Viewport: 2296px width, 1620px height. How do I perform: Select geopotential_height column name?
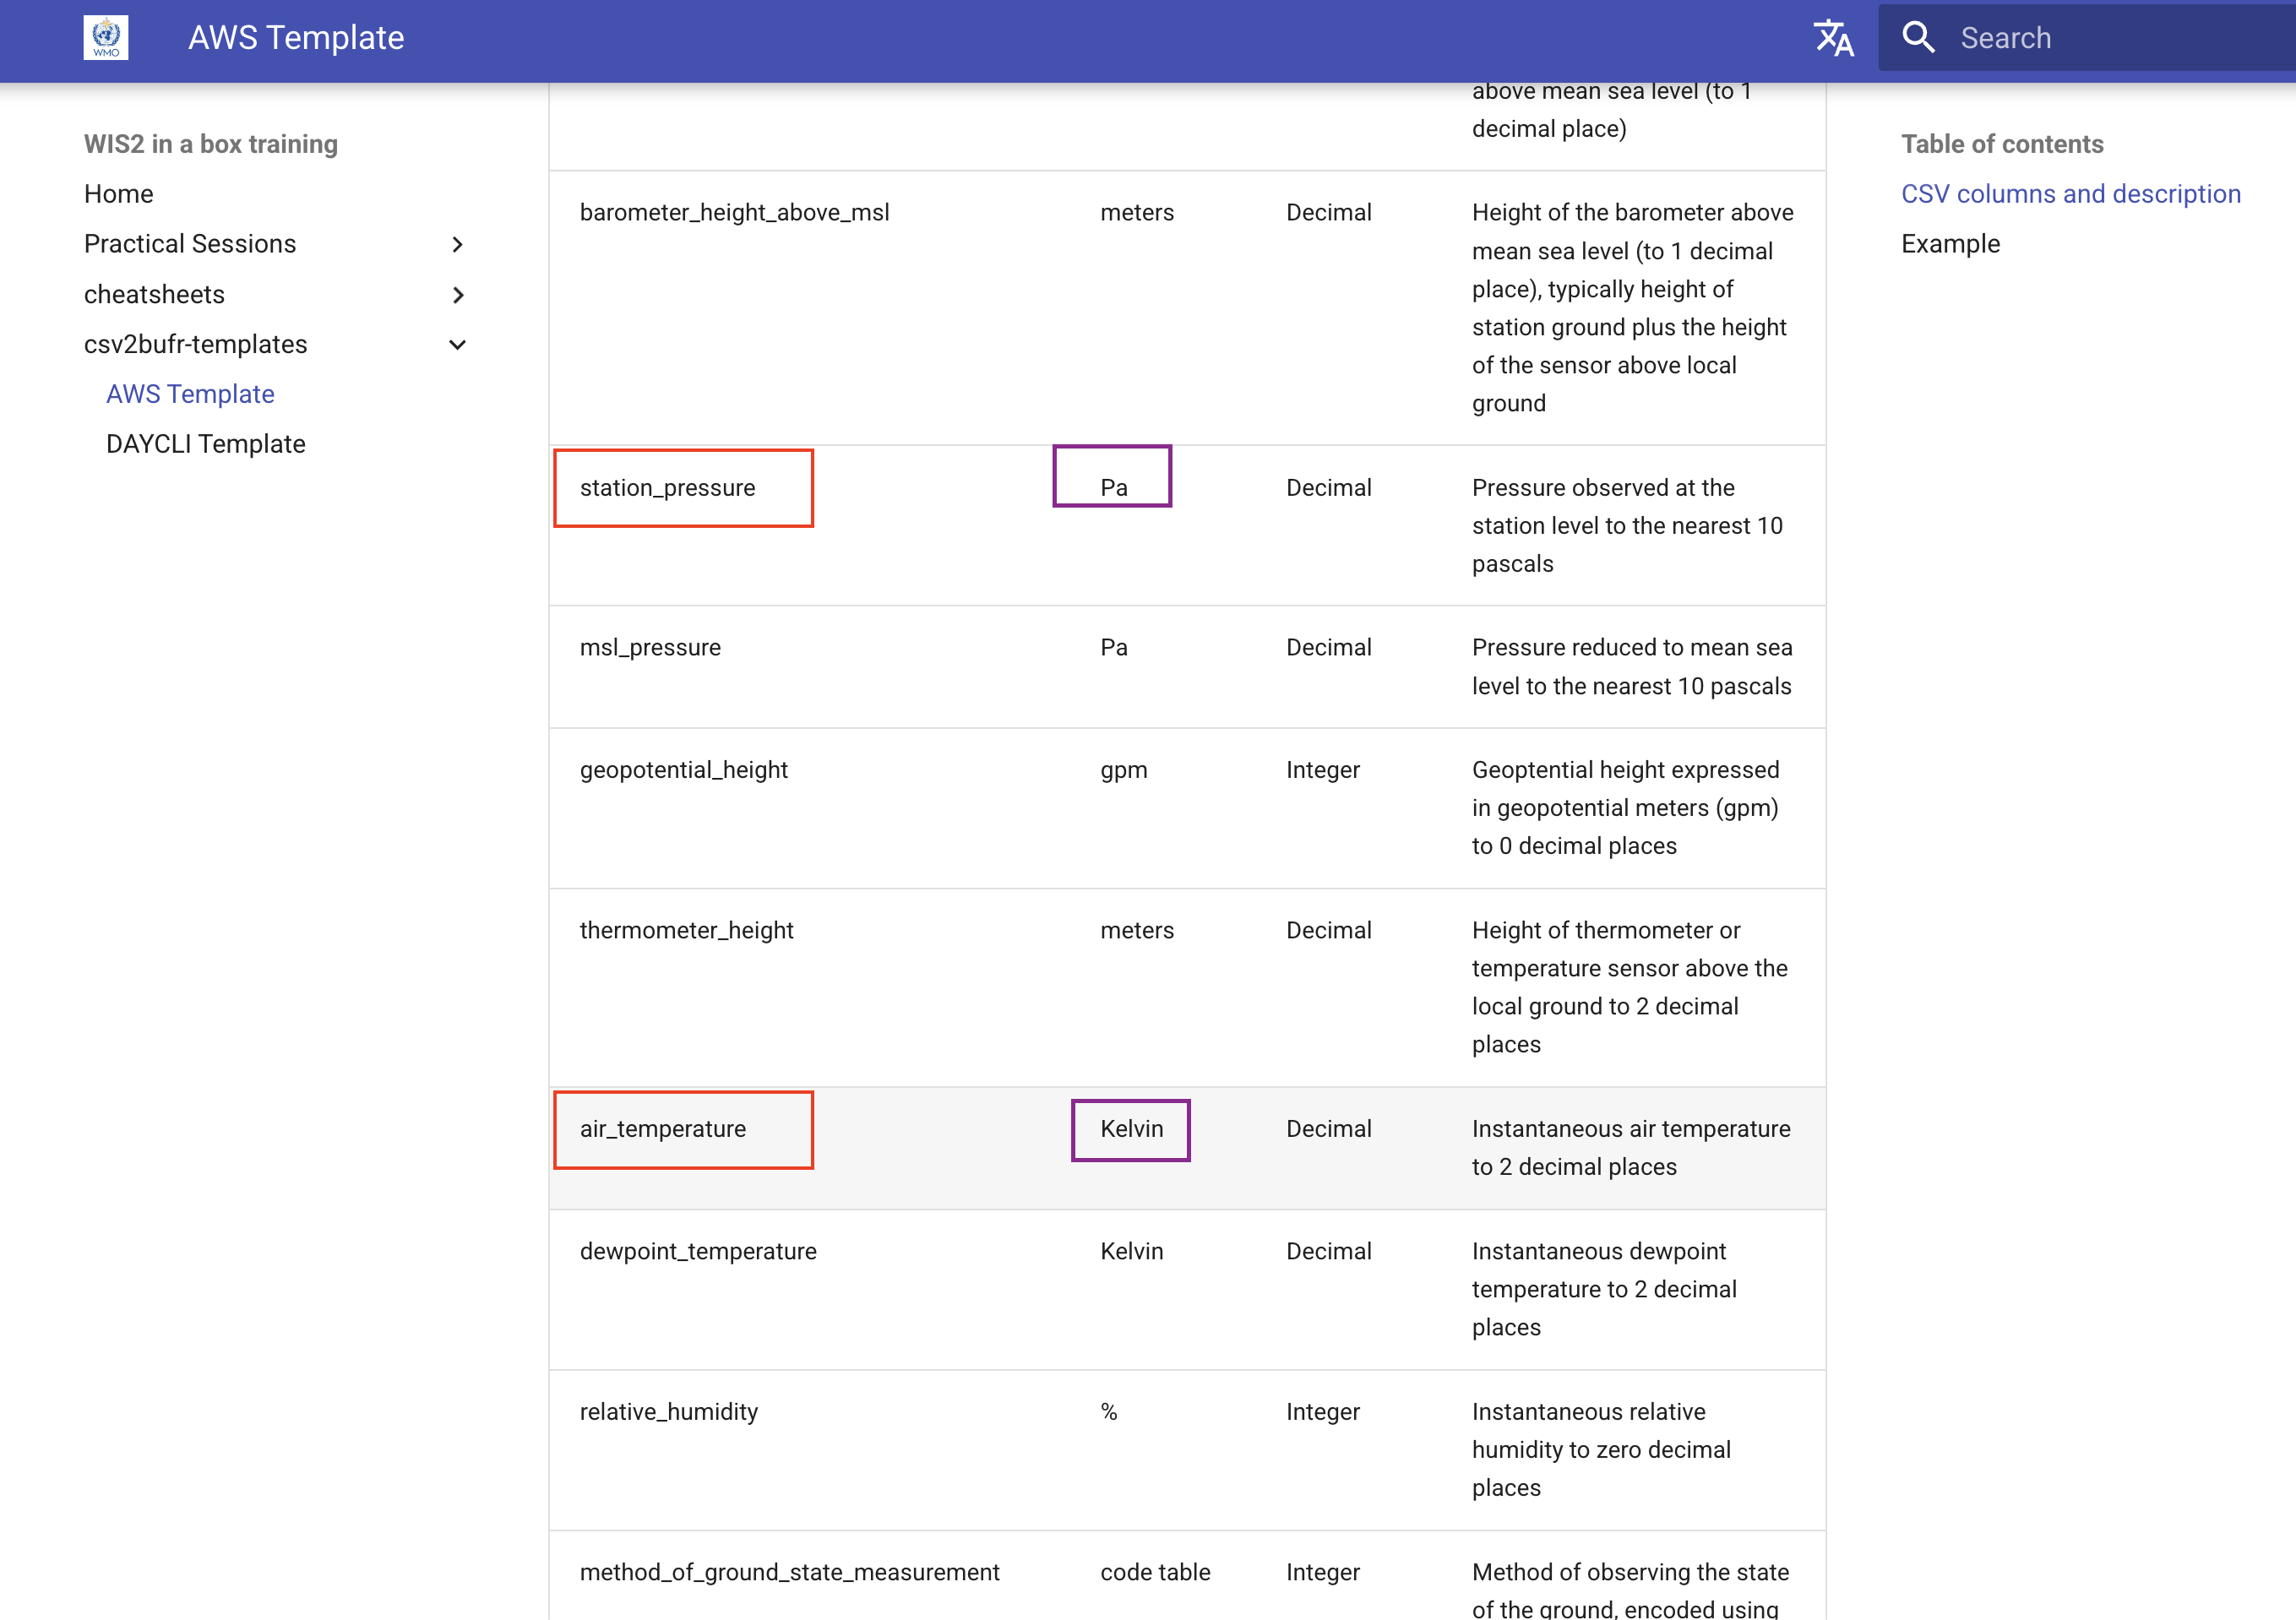tap(683, 770)
